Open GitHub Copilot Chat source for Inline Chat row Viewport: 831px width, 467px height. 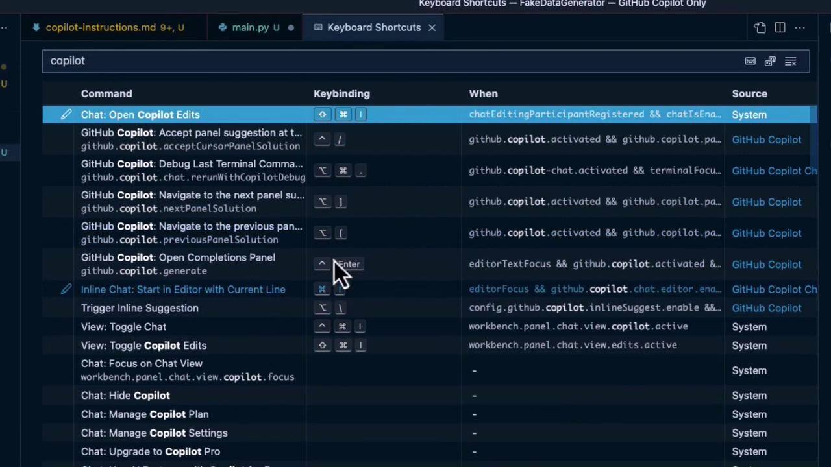pos(774,289)
